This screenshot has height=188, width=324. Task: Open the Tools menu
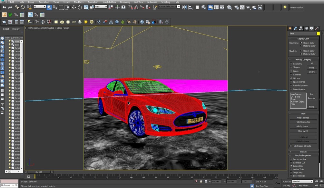pos(21,2)
